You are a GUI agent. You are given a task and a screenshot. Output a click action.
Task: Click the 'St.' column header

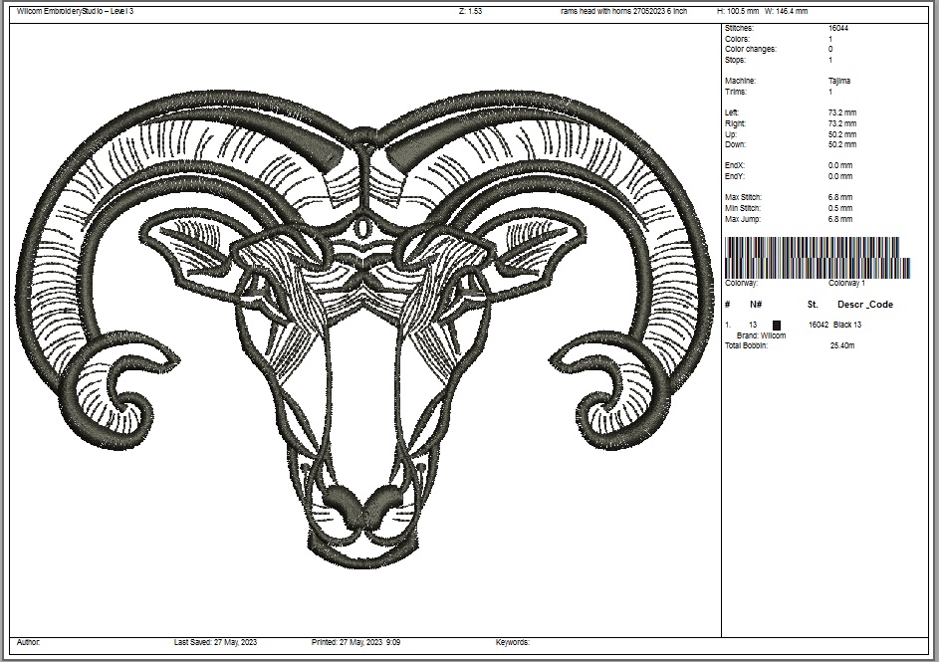(x=813, y=305)
